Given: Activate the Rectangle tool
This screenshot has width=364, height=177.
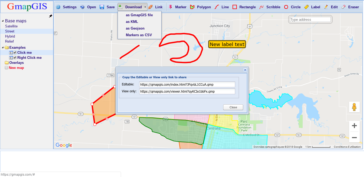Looking at the screenshot, I should pyautogui.click(x=244, y=7).
